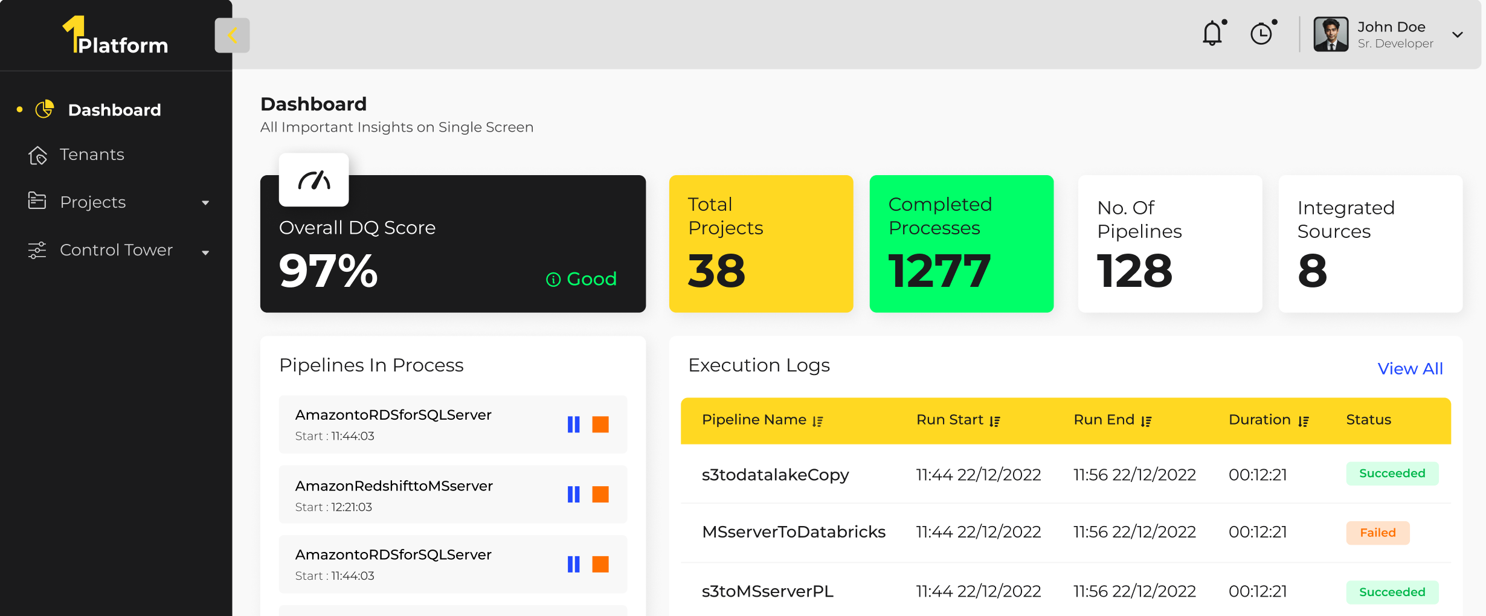1486x616 pixels.
Task: Open the Total Projects card
Action: 761,244
